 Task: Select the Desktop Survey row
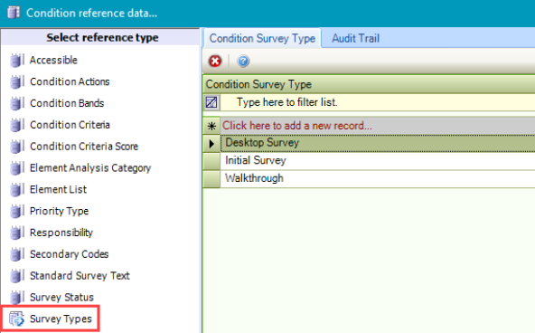point(378,143)
